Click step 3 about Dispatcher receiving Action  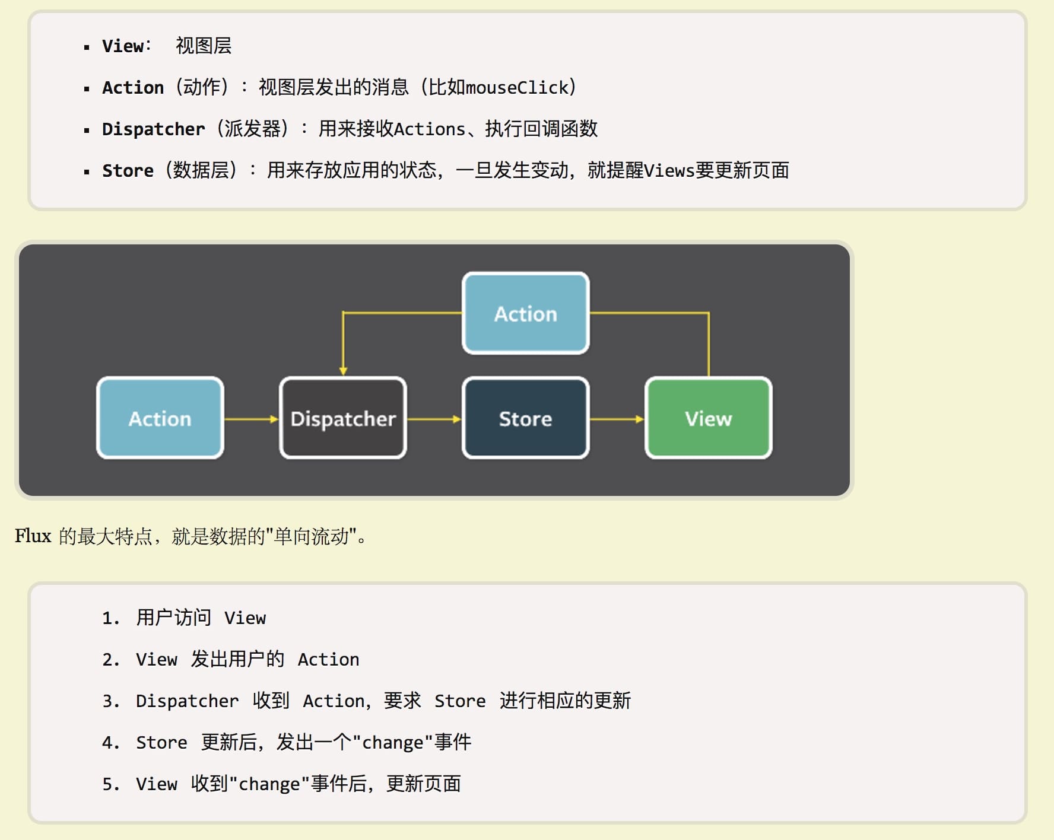pyautogui.click(x=383, y=701)
